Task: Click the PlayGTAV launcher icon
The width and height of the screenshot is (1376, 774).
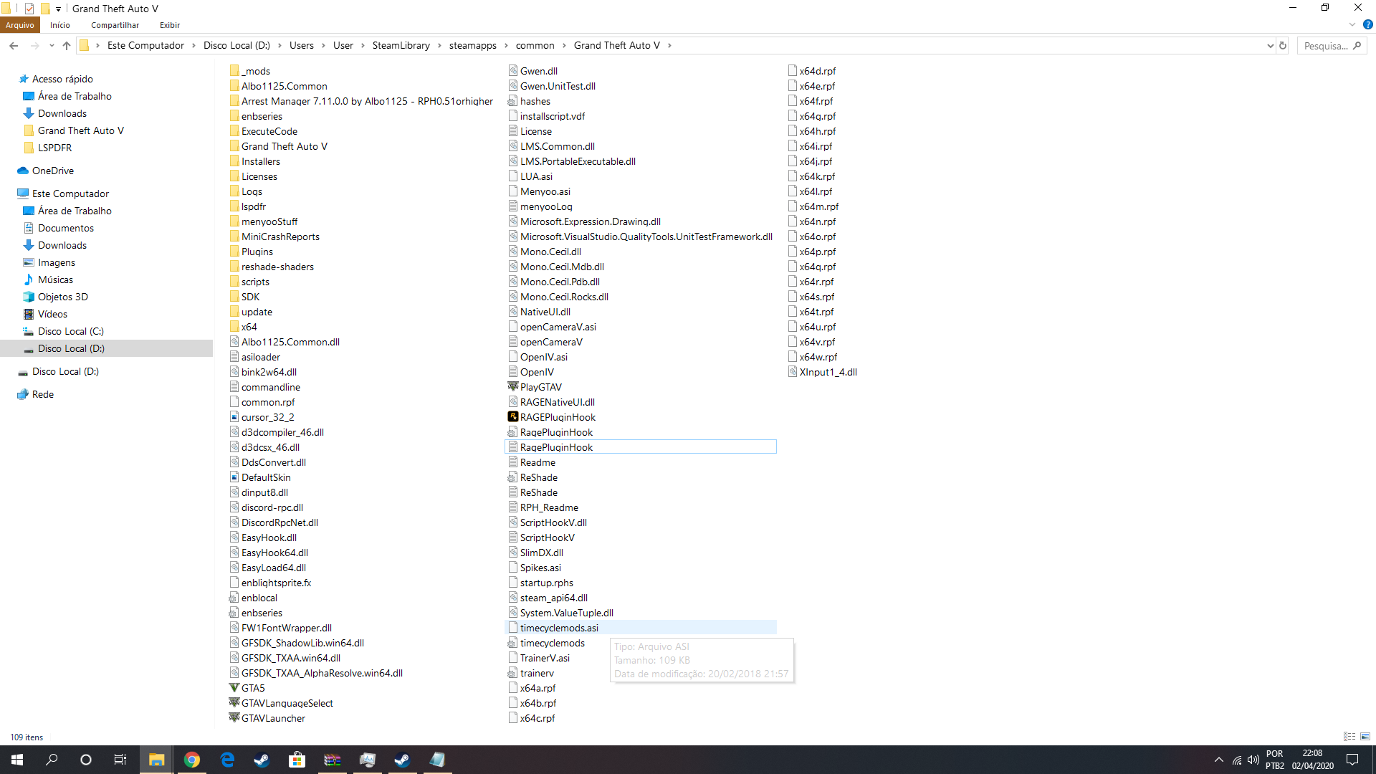Action: [513, 387]
